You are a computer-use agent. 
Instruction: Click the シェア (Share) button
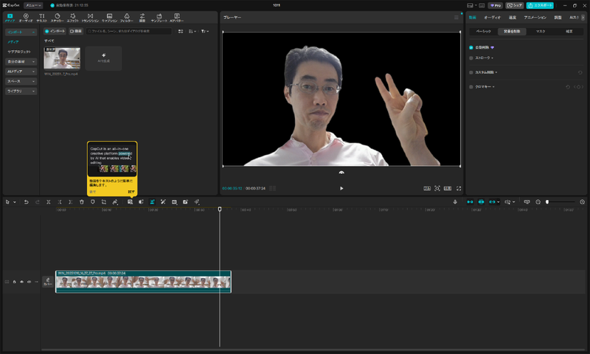point(516,5)
